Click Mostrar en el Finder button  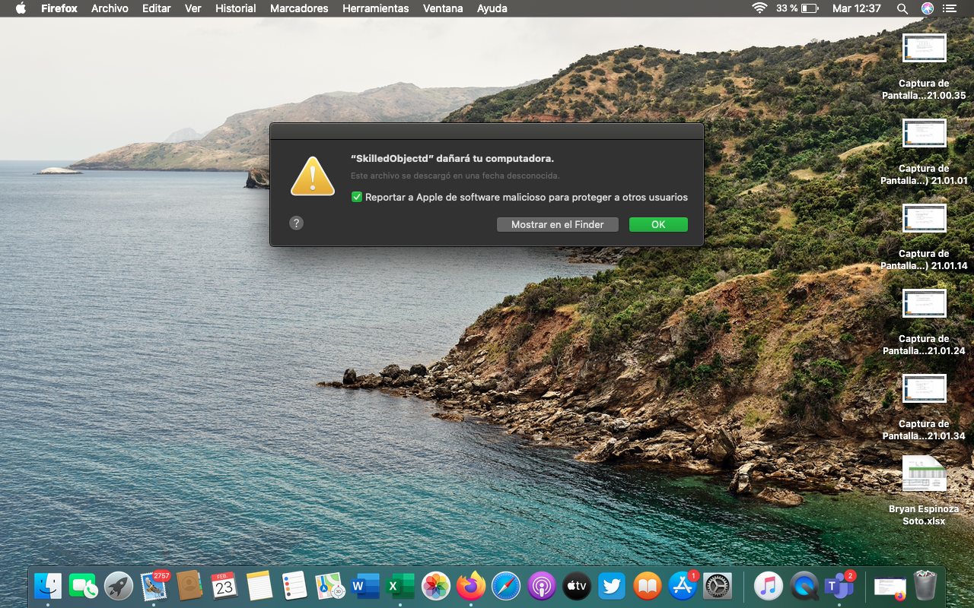pos(558,225)
